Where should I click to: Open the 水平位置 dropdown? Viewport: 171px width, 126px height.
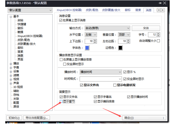click(91, 35)
